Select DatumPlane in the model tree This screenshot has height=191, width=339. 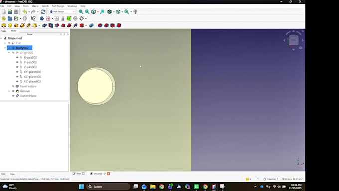point(28,96)
